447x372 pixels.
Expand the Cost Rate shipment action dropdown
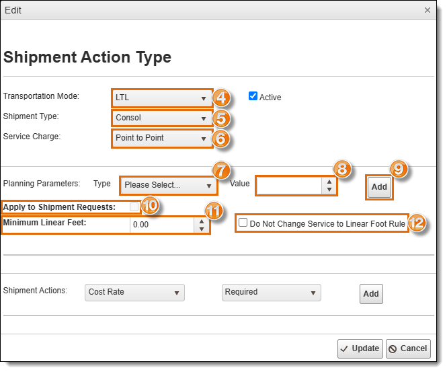click(134, 293)
